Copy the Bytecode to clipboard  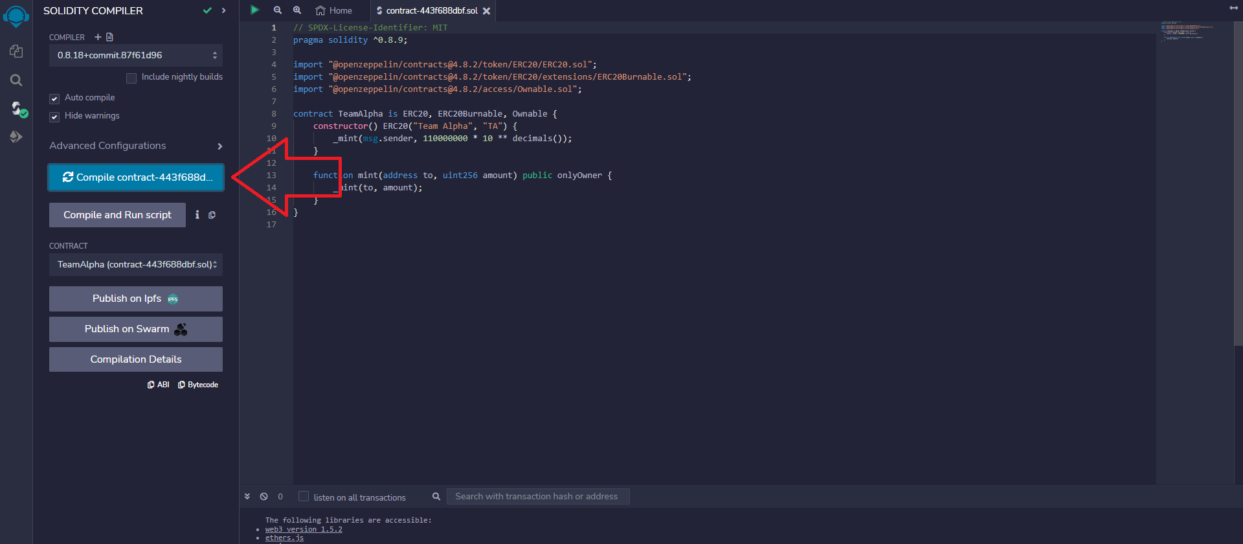198,385
